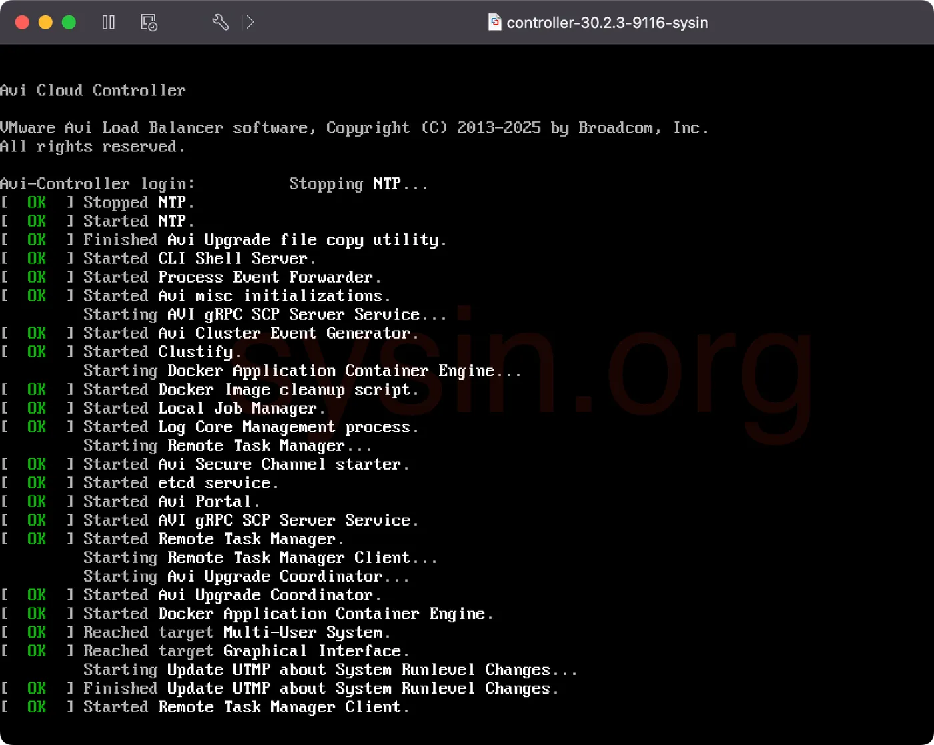Click 'Starting Update UTMP about System Runlevel Changes...'

(330, 670)
